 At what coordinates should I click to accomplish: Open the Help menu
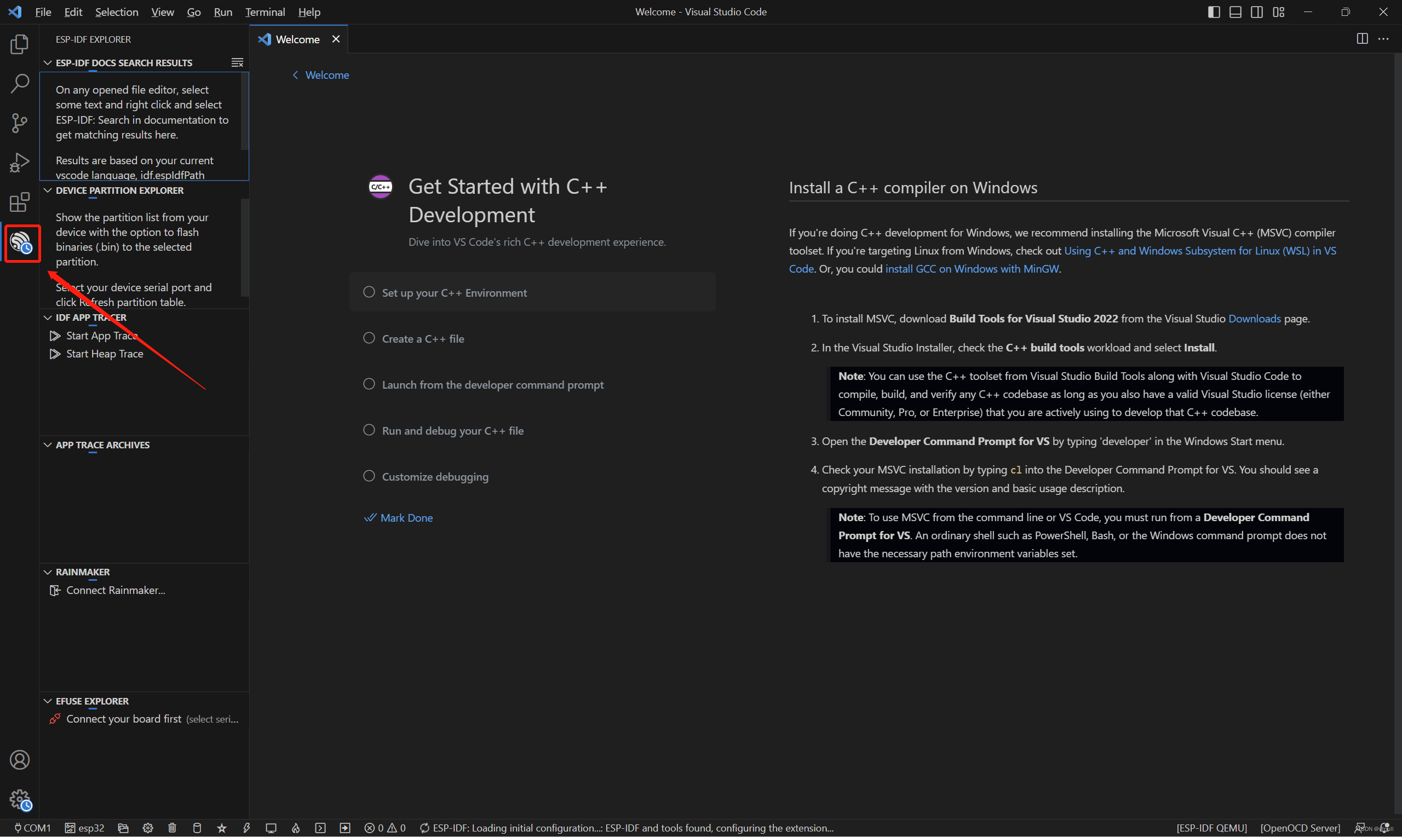[x=309, y=12]
